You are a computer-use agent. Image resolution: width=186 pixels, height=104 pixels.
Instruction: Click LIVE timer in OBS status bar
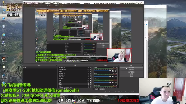pos(108,92)
